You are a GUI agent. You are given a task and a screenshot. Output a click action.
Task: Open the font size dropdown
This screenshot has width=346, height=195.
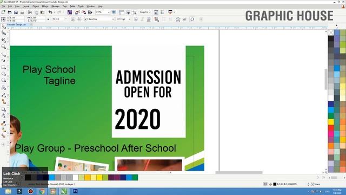(130, 19)
